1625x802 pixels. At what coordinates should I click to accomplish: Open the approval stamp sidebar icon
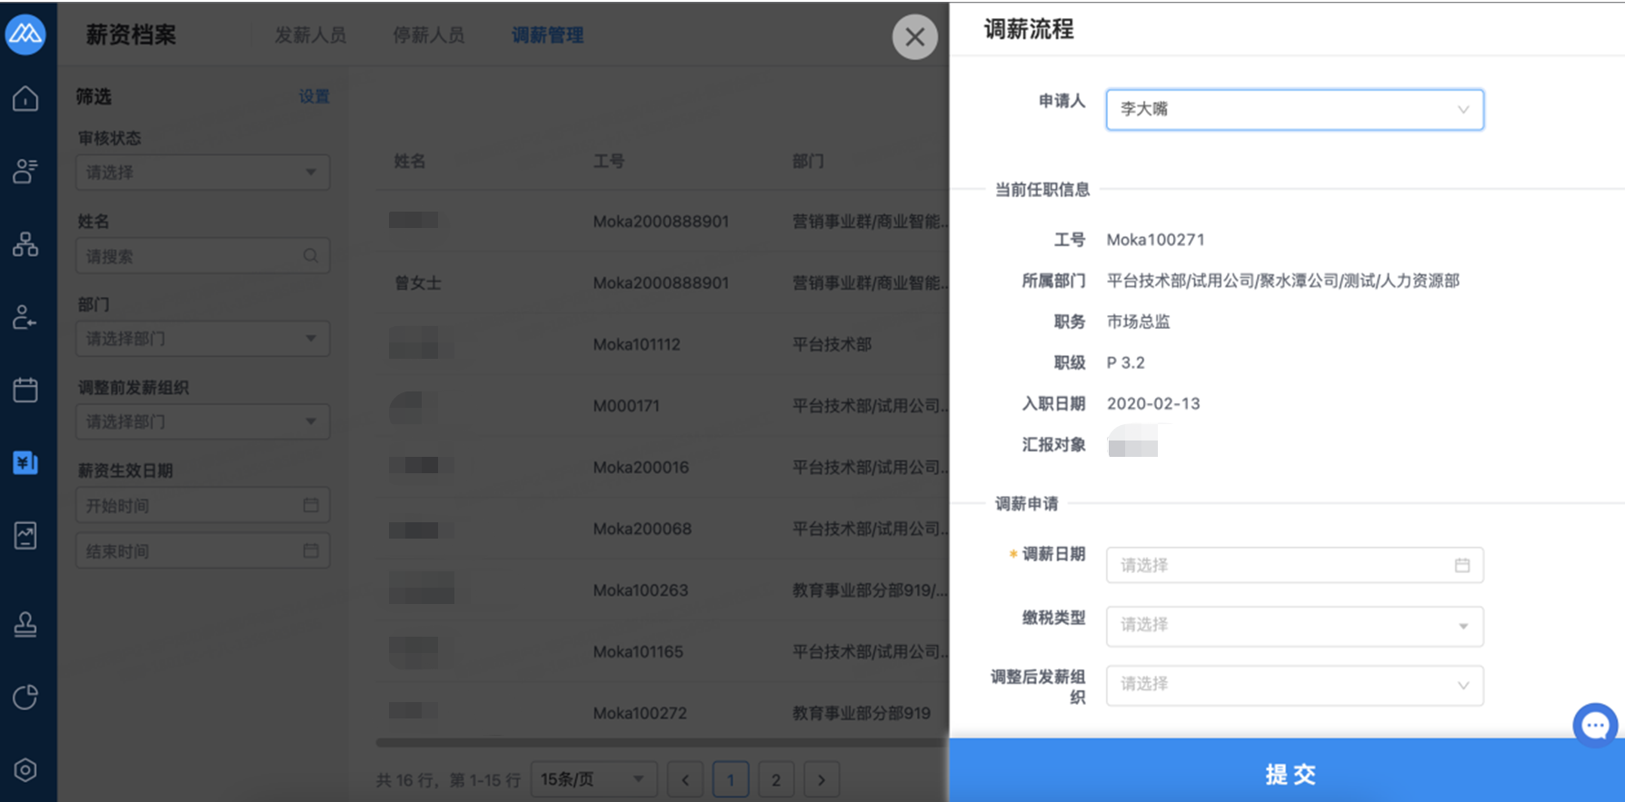(x=25, y=624)
